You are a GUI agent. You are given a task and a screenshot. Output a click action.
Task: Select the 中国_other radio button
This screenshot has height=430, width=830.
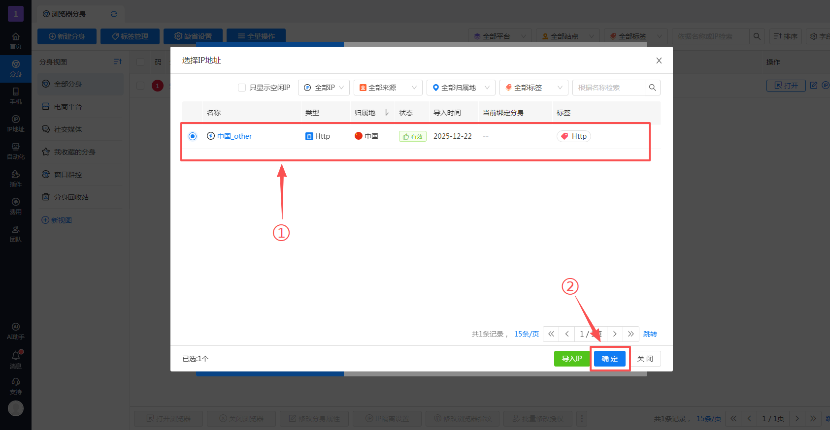pyautogui.click(x=193, y=136)
